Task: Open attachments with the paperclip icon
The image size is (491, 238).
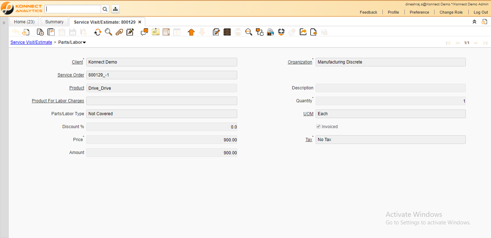Action: point(119,32)
